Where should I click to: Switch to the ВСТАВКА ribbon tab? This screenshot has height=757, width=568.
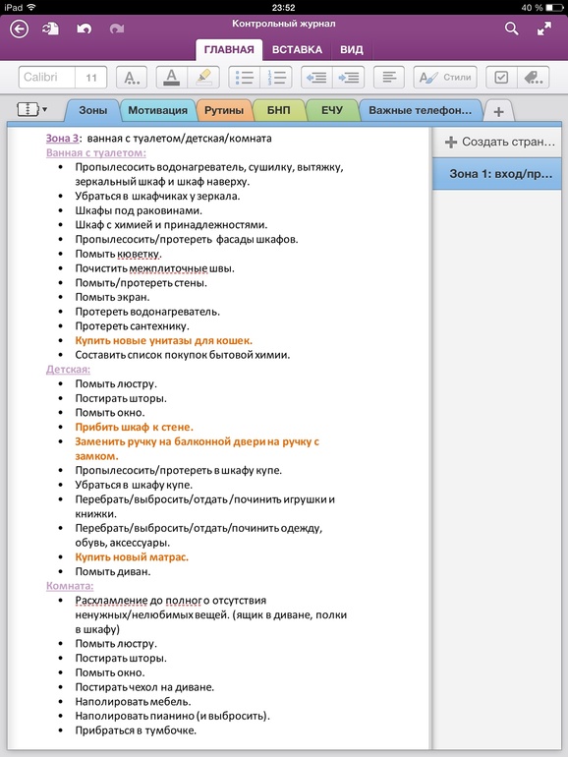[297, 50]
